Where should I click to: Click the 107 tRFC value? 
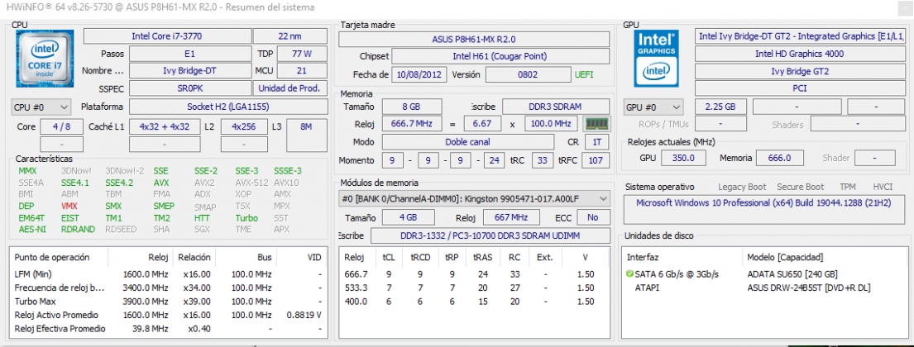596,160
